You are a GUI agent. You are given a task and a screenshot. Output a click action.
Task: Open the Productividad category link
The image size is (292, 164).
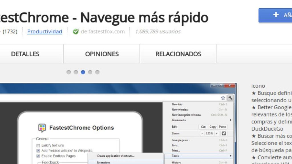[x=44, y=31]
